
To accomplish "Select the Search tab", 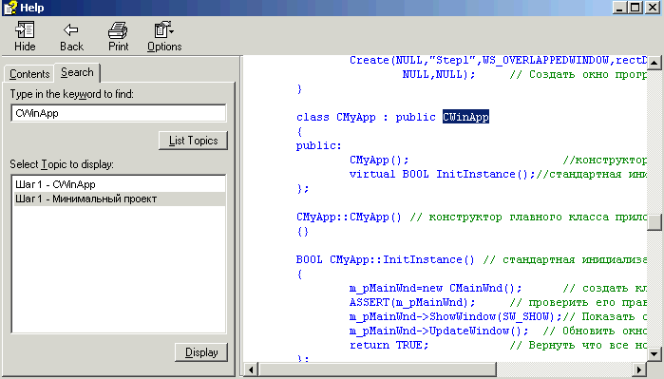I will coord(77,72).
